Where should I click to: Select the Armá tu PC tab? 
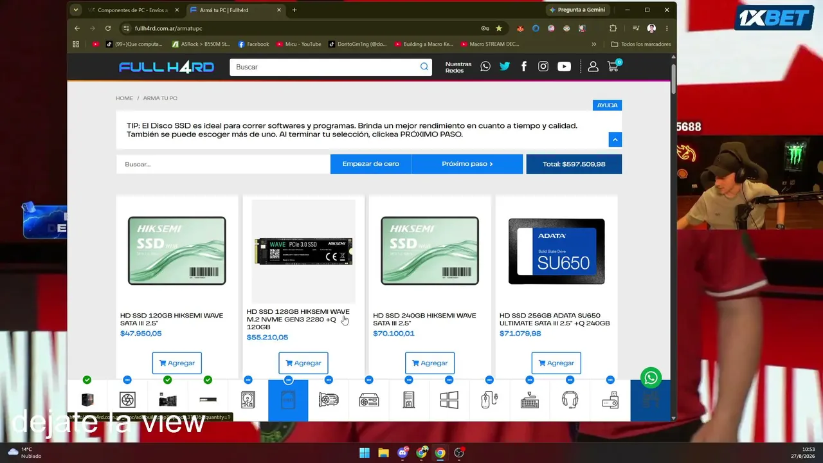tap(235, 10)
